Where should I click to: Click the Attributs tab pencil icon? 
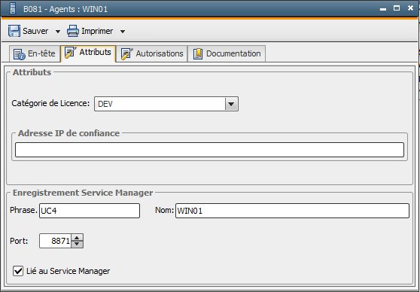tap(71, 52)
